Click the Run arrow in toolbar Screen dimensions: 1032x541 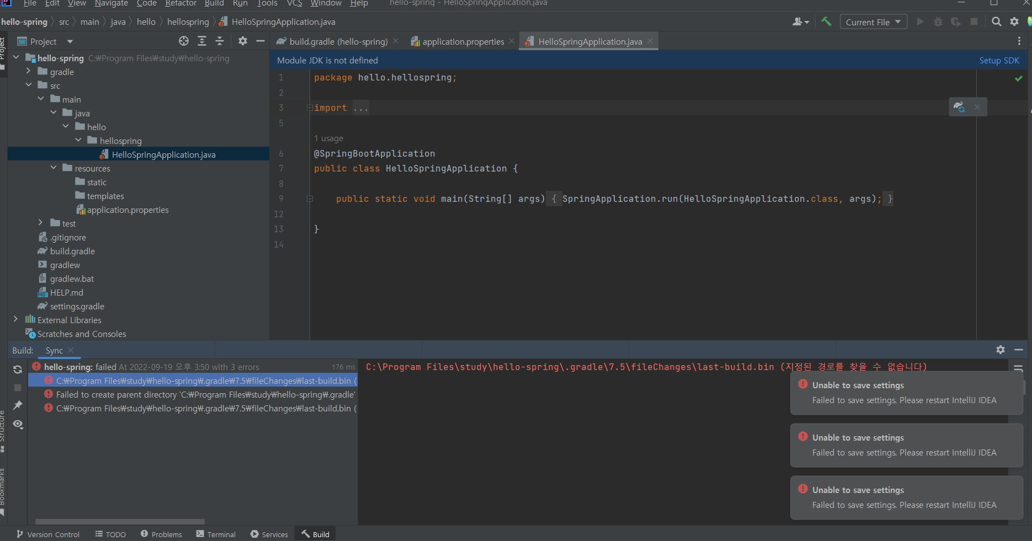click(x=920, y=22)
